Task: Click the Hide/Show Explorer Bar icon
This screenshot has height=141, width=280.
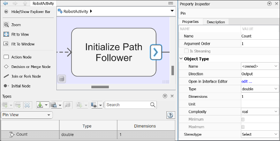Action: tap(6, 12)
